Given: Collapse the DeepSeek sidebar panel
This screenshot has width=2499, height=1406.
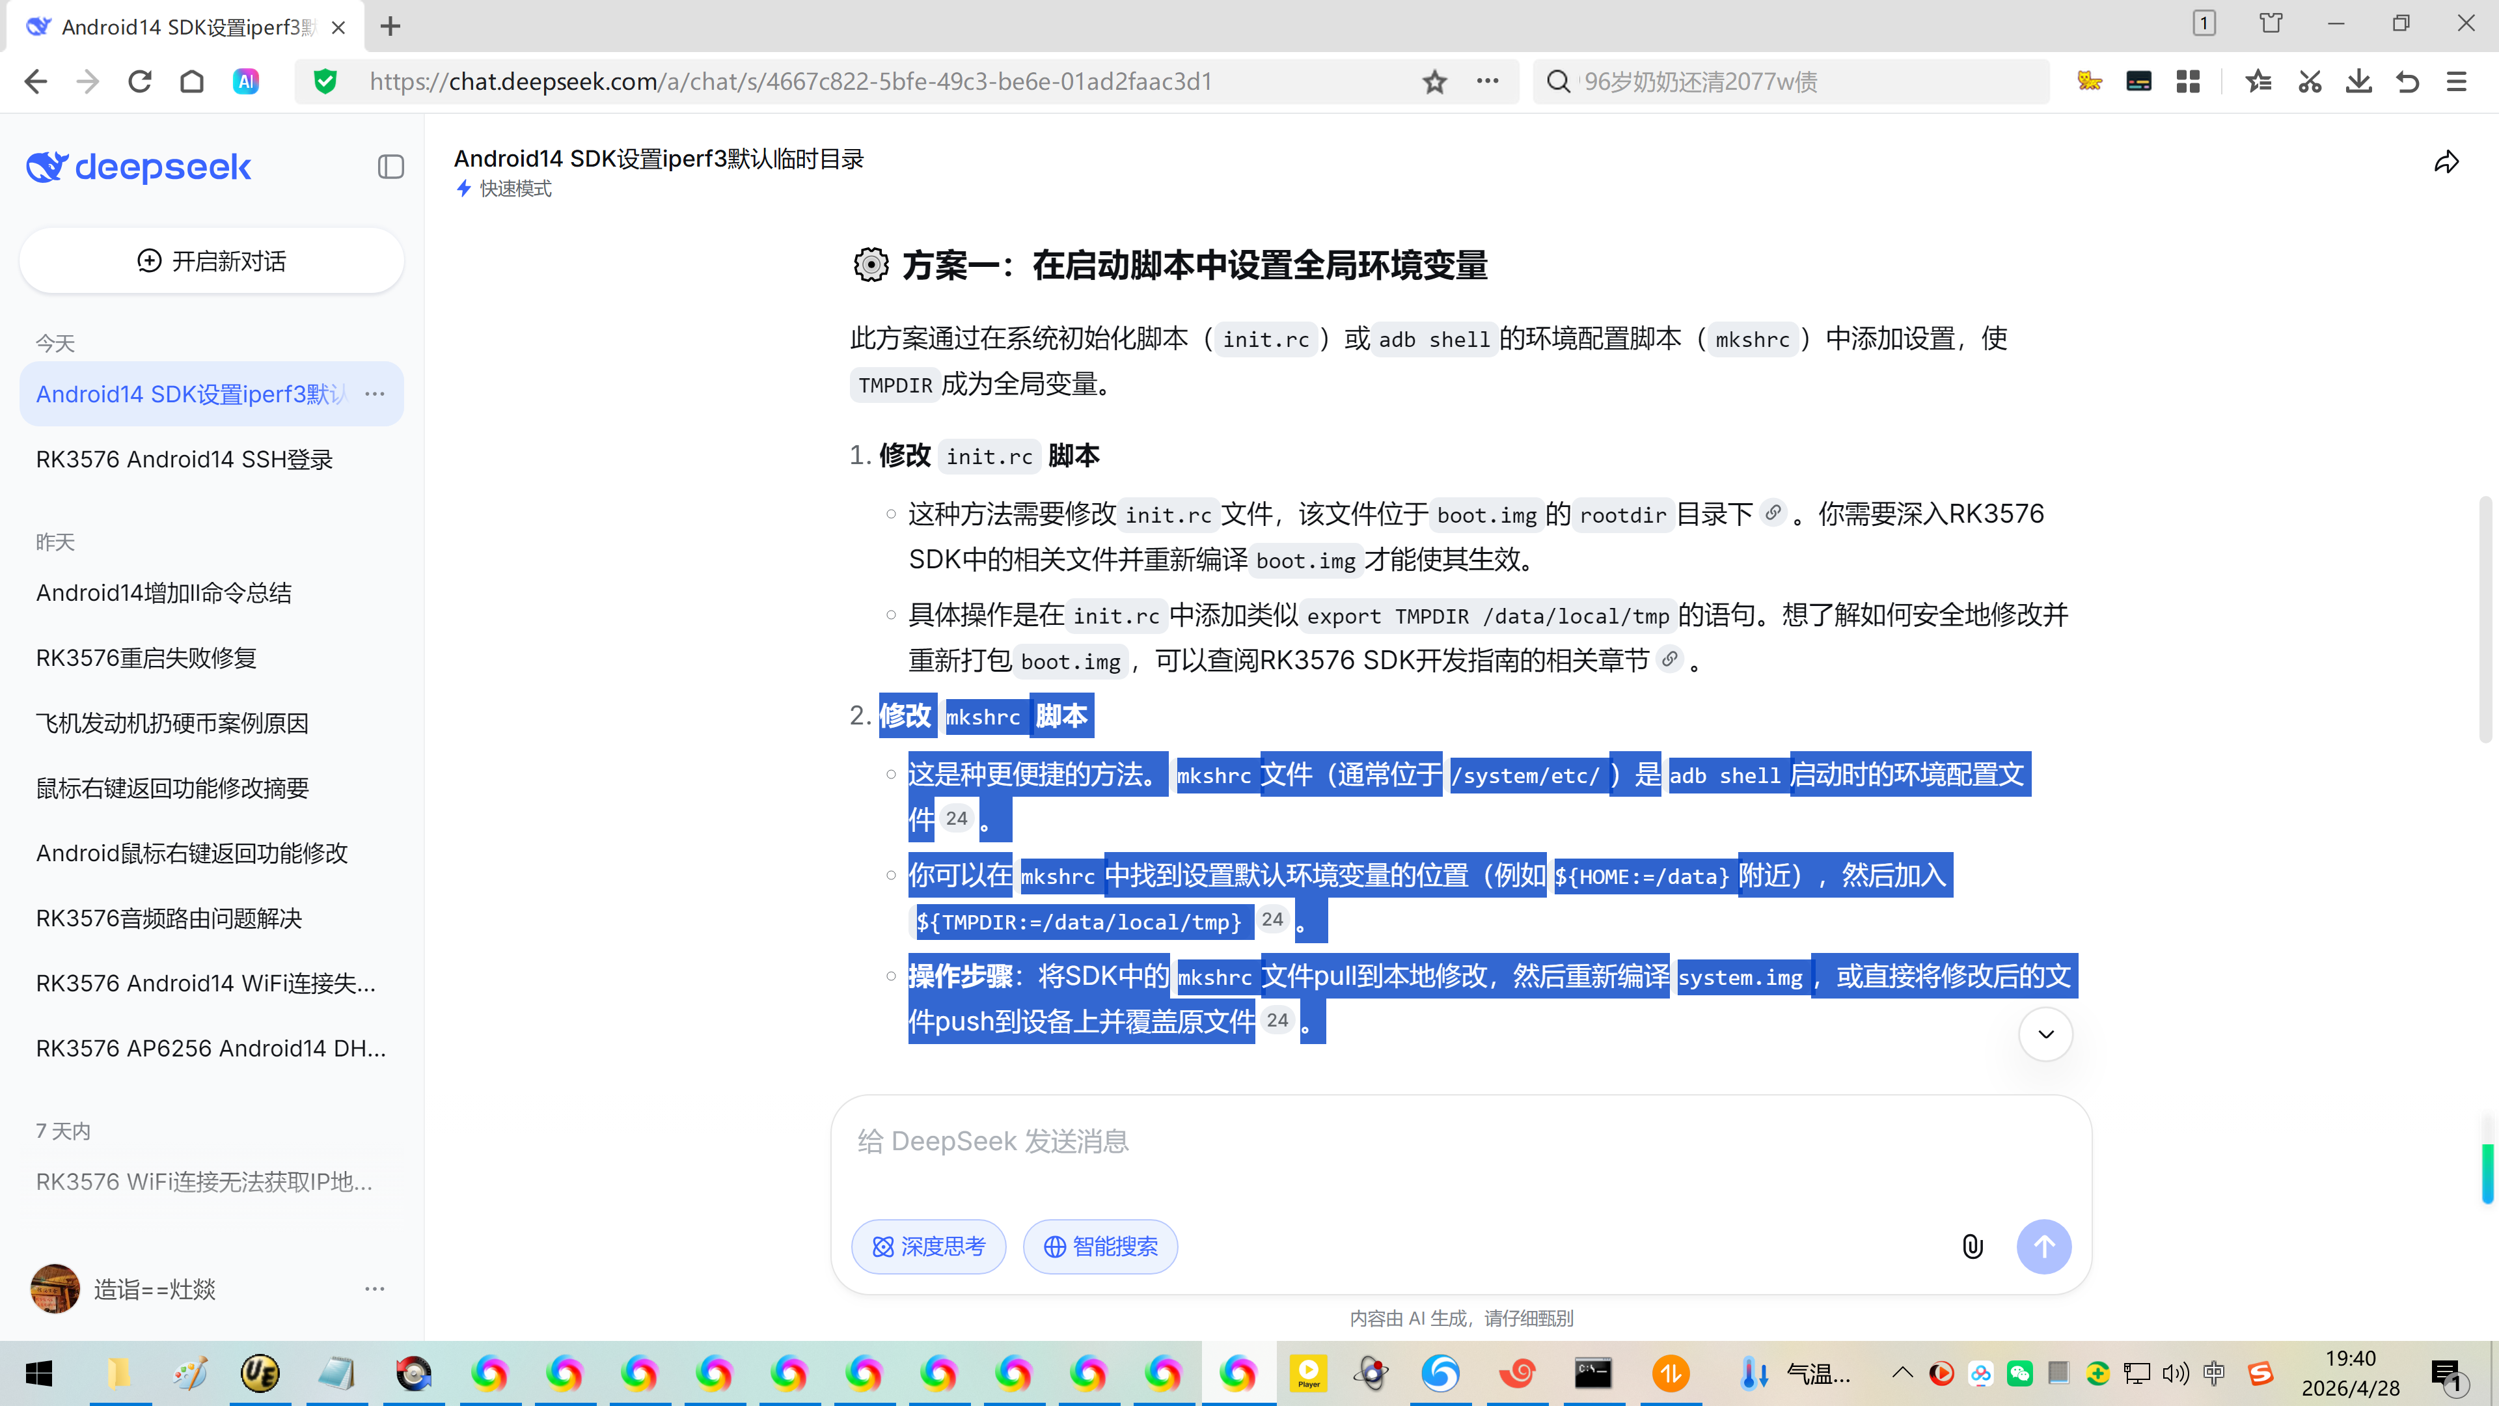Looking at the screenshot, I should tap(390, 167).
